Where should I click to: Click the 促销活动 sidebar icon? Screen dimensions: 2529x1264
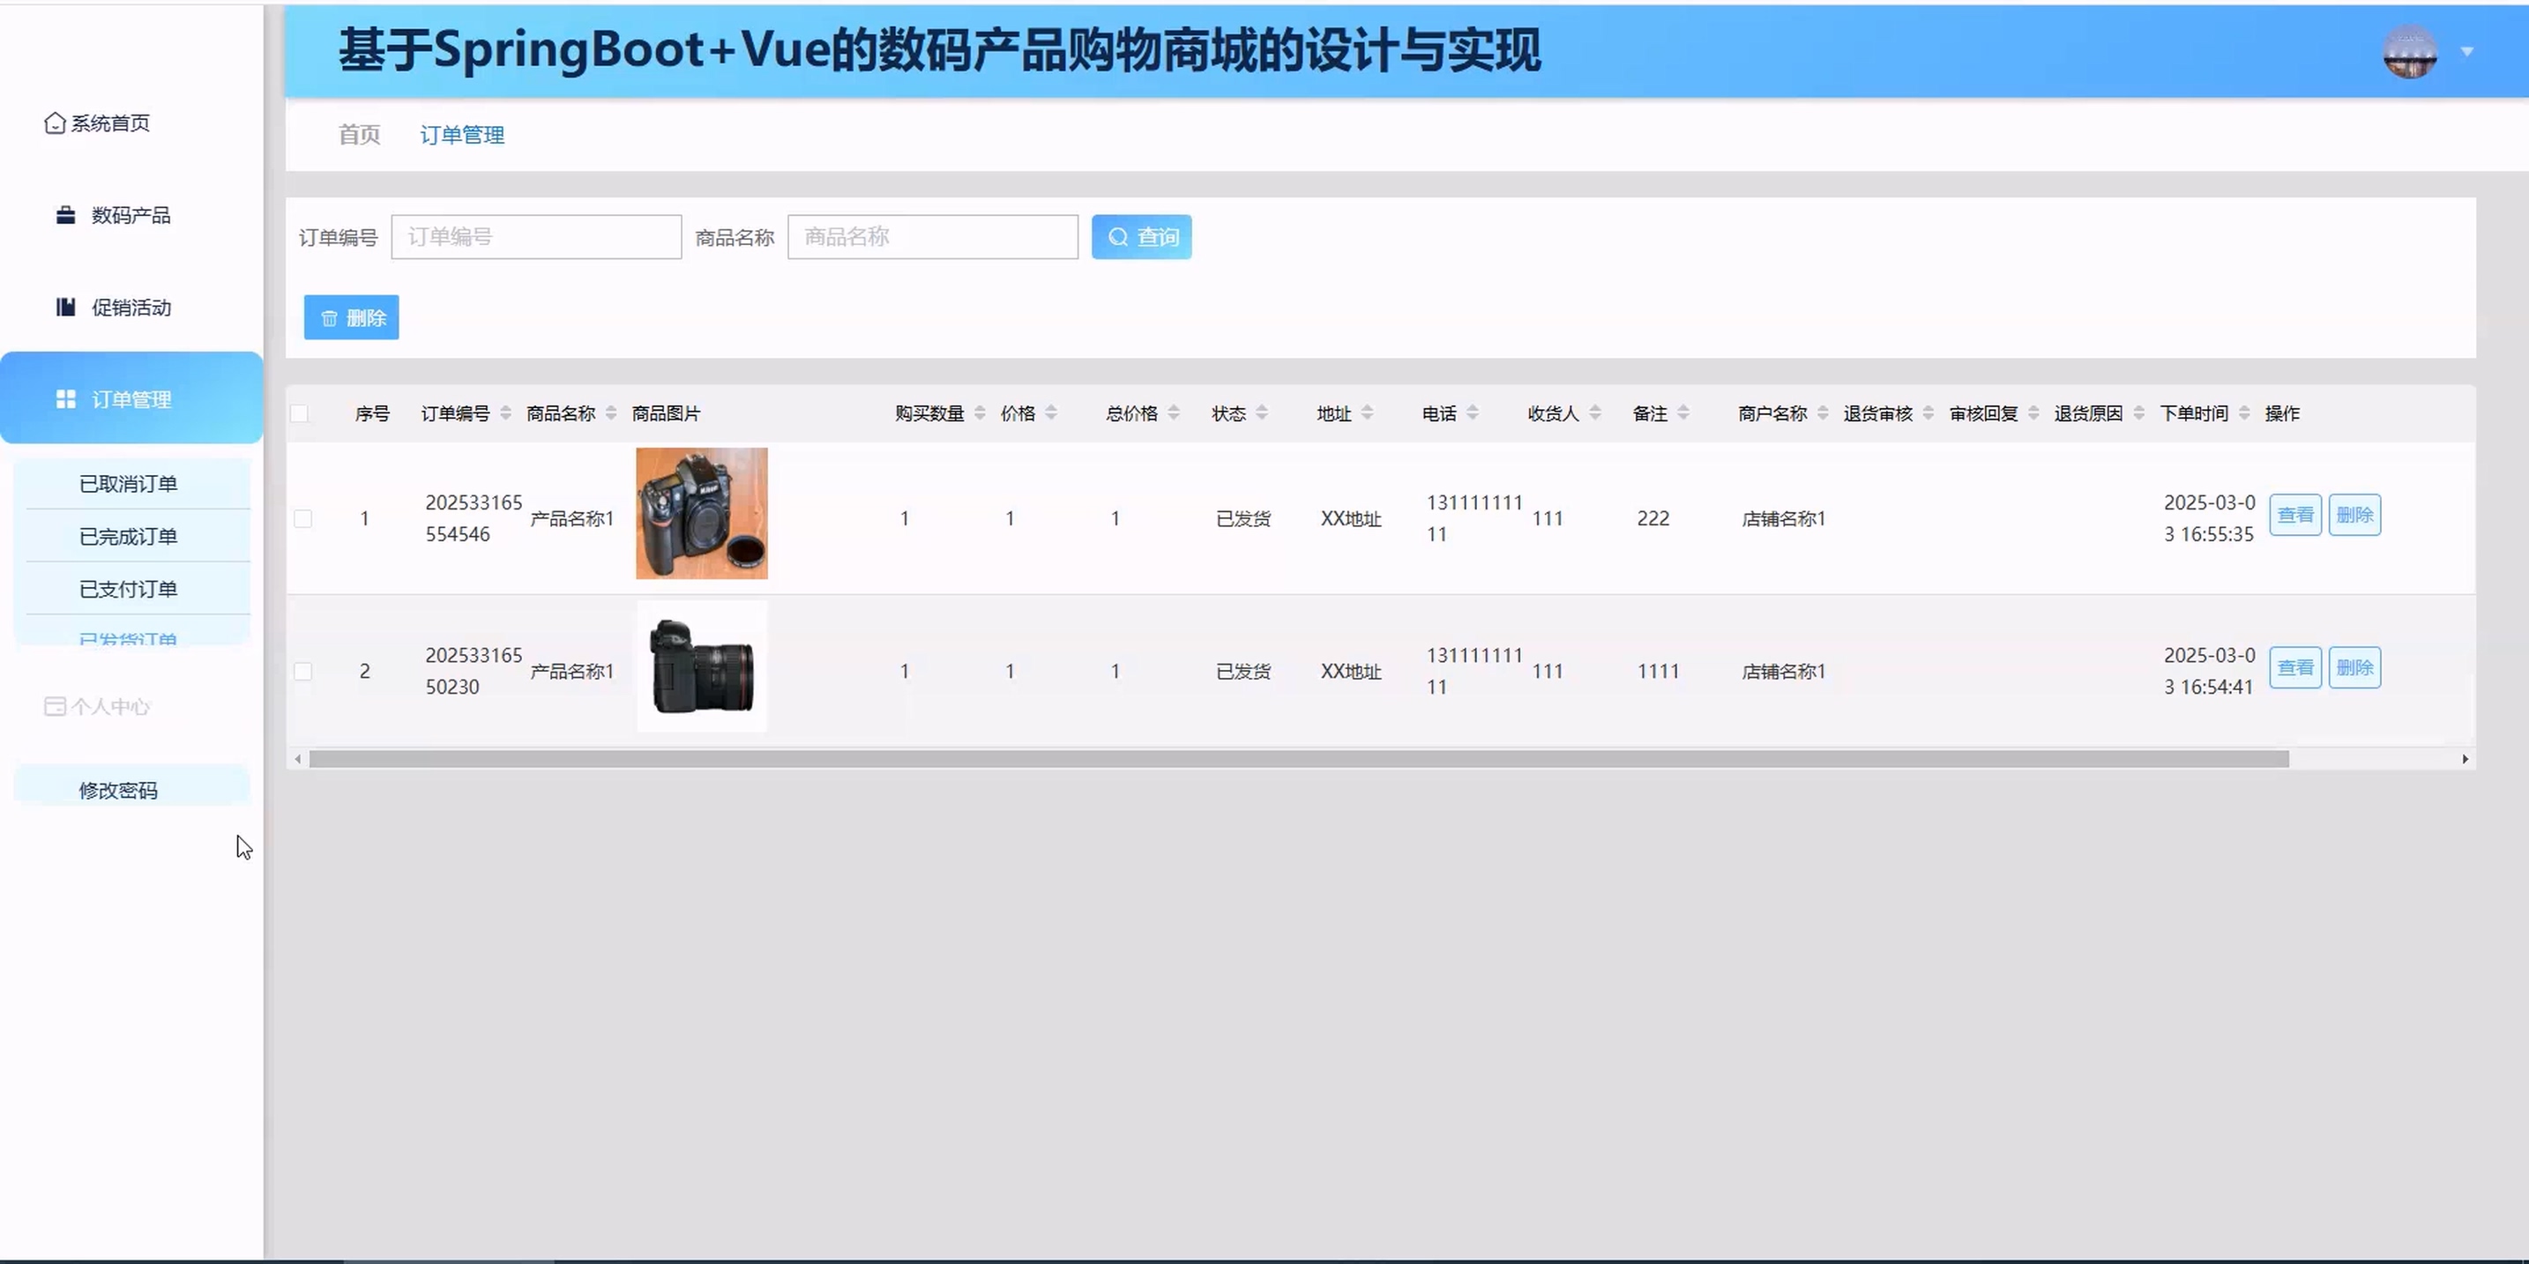click(66, 307)
